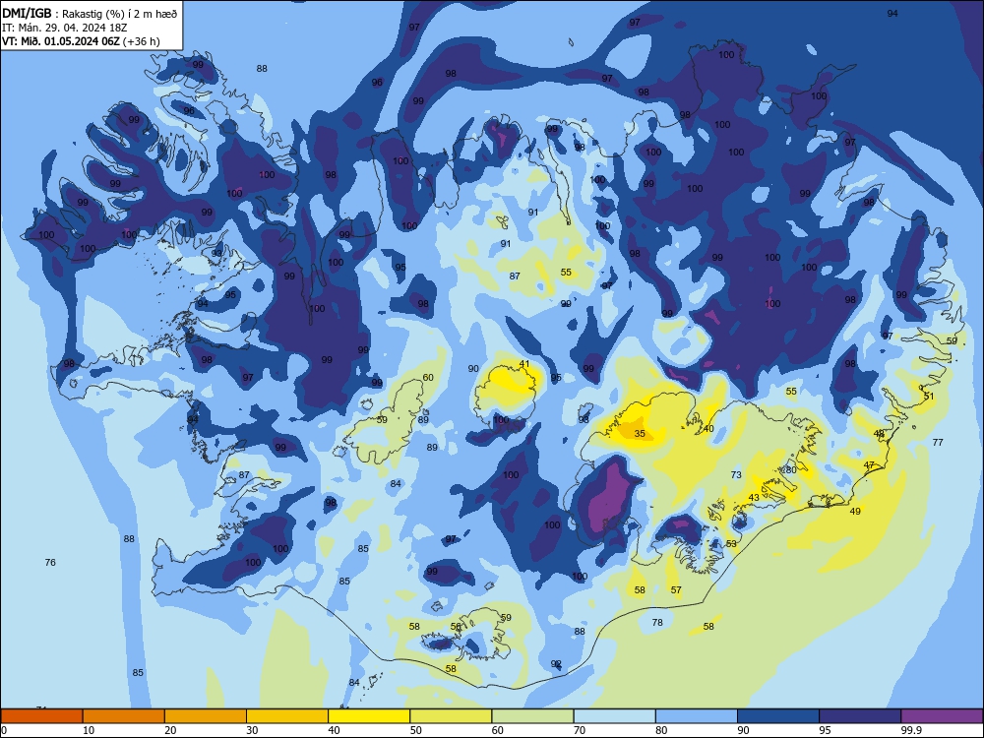984x738 pixels.
Task: Click the legend tick label '30'
Action: pos(252,730)
